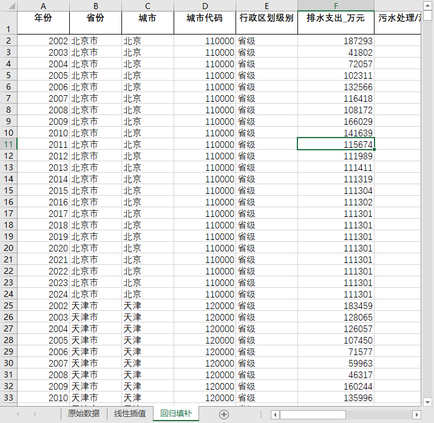Screen dimensions: 434x423
Task: Click cell with value 116418
Action: pyautogui.click(x=336, y=98)
